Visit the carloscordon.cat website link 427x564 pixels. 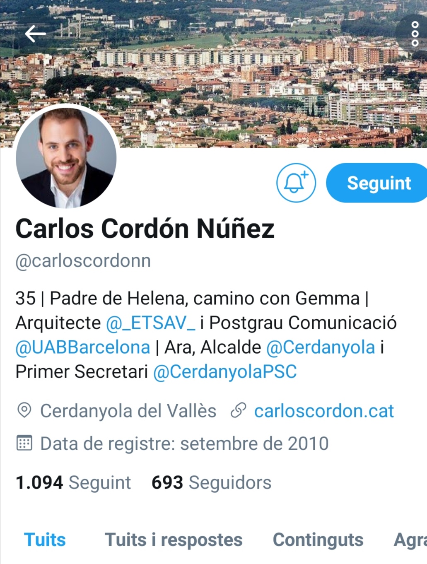coord(324,411)
